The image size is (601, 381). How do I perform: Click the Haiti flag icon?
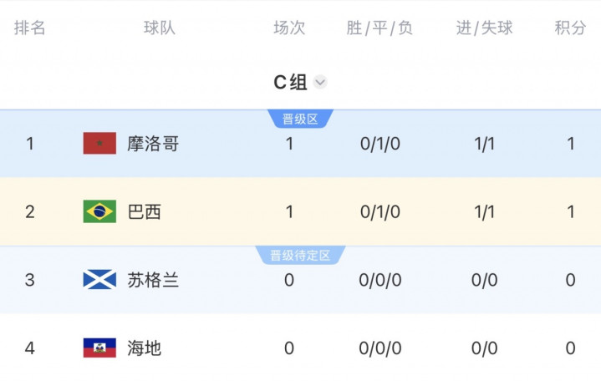click(x=99, y=348)
